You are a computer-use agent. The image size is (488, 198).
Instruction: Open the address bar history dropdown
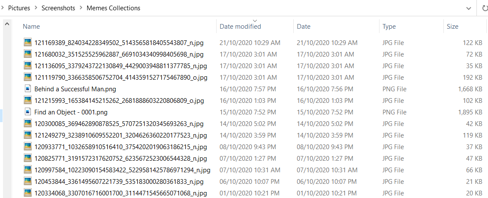469,9
